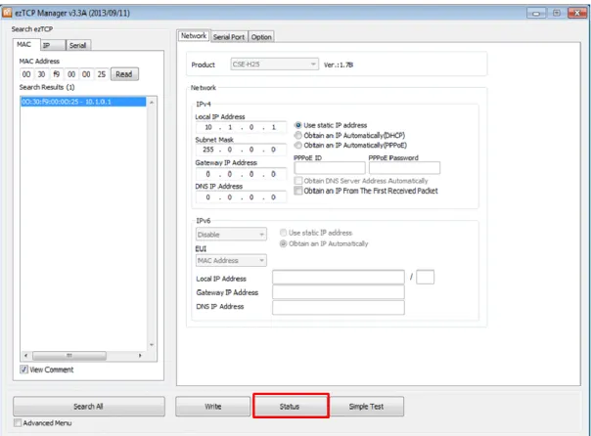The image size is (591, 436).
Task: Click the PPPoE ID input field
Action: (330, 168)
